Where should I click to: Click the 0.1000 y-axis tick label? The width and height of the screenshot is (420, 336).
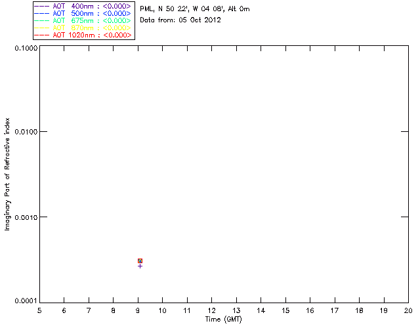pyautogui.click(x=24, y=49)
